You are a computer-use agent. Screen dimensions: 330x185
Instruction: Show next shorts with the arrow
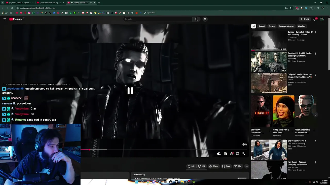(x=316, y=115)
